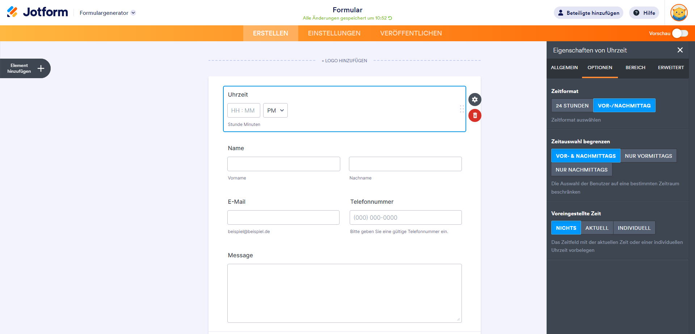
Task: Open the user avatar profile menu
Action: coord(679,13)
